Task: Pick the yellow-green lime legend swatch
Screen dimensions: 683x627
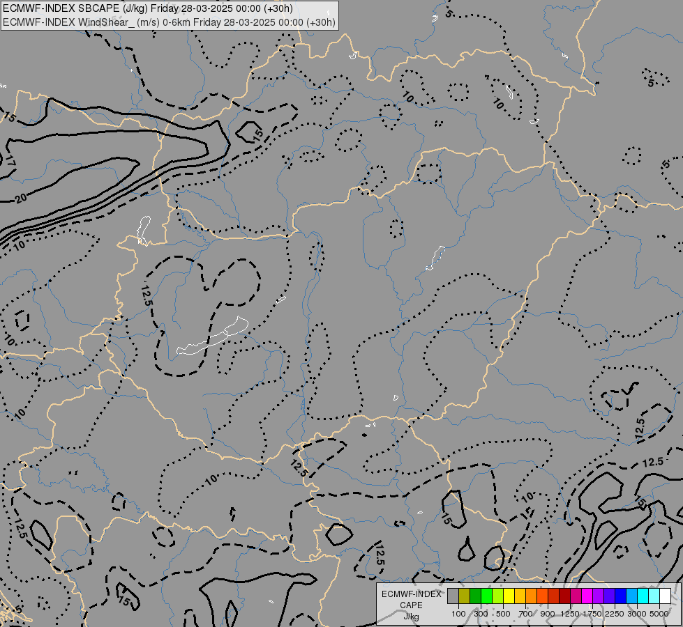Action: pos(497,596)
